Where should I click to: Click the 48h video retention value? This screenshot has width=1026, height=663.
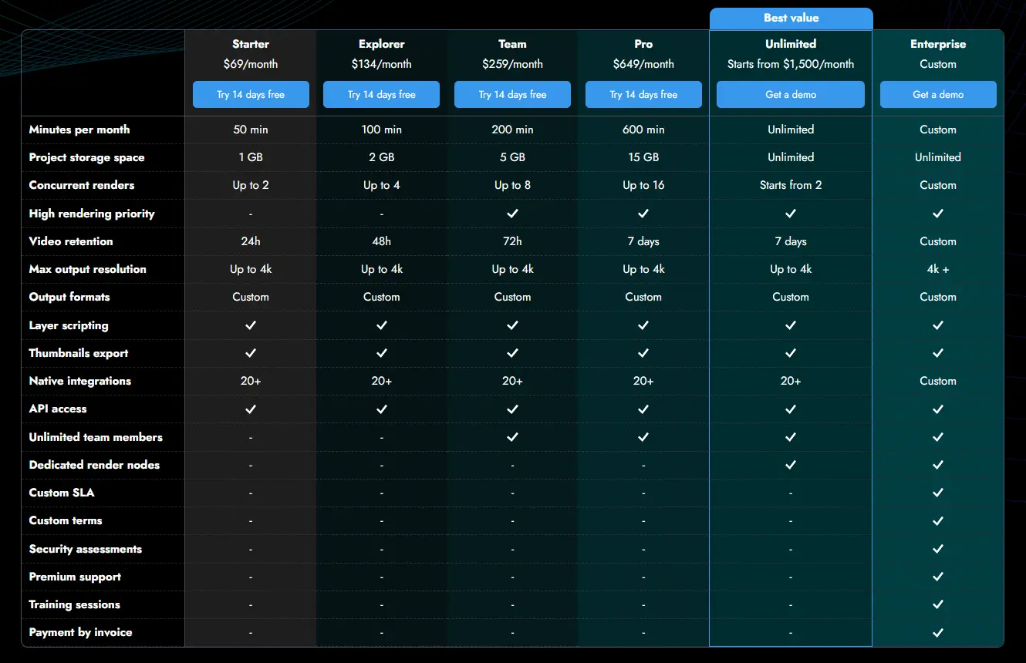[x=381, y=241]
